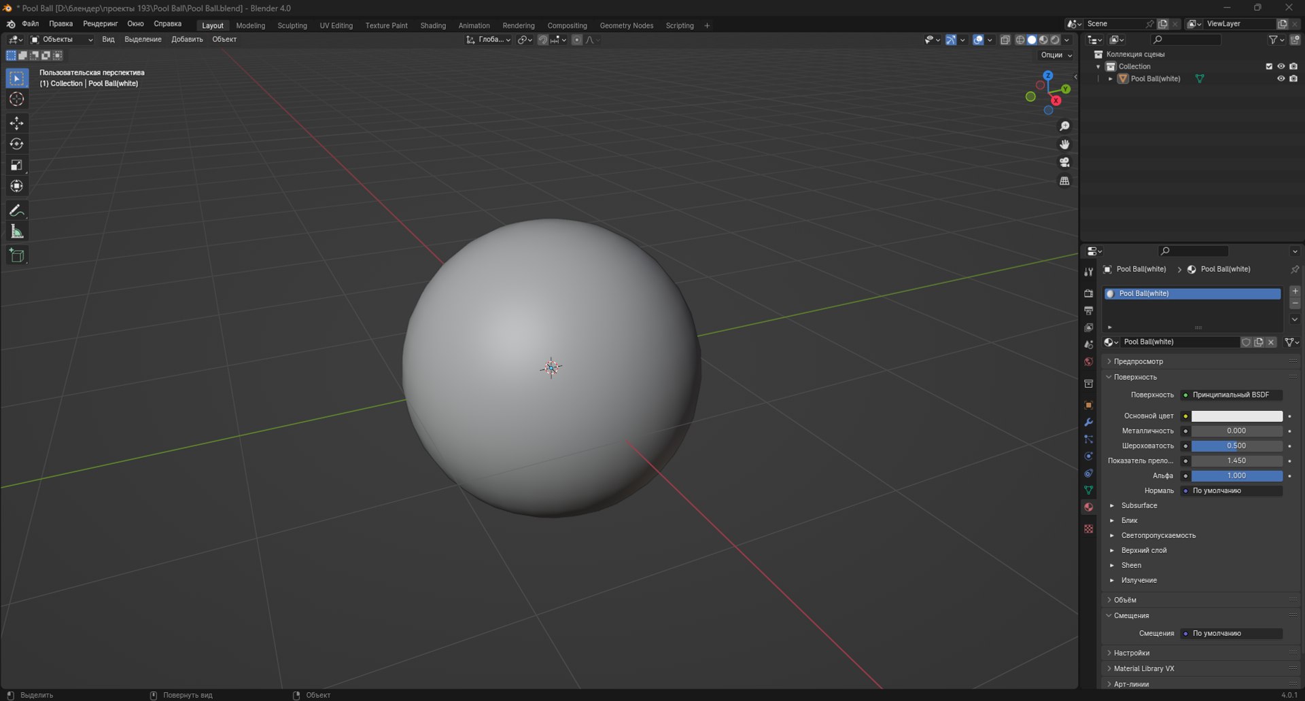Open the Render properties tab
This screenshot has width=1305, height=701.
pos(1088,293)
